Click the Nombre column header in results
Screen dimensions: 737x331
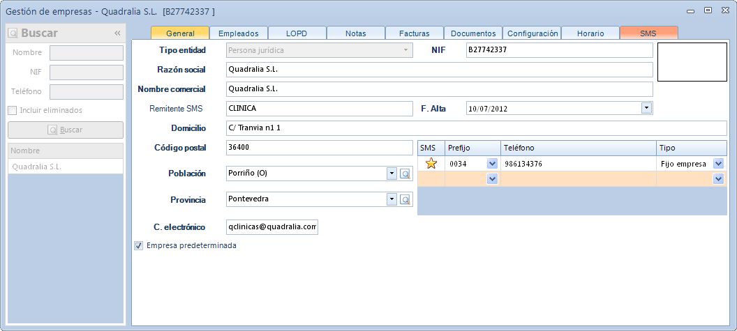(x=66, y=151)
